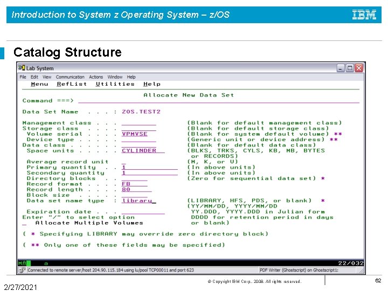Click the hint (M, K, or U)

click(x=212, y=162)
